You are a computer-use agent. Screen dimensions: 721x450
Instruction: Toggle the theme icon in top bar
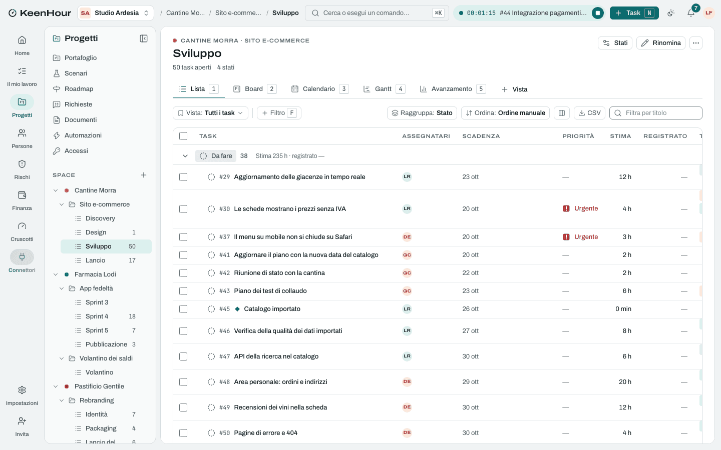tap(671, 13)
